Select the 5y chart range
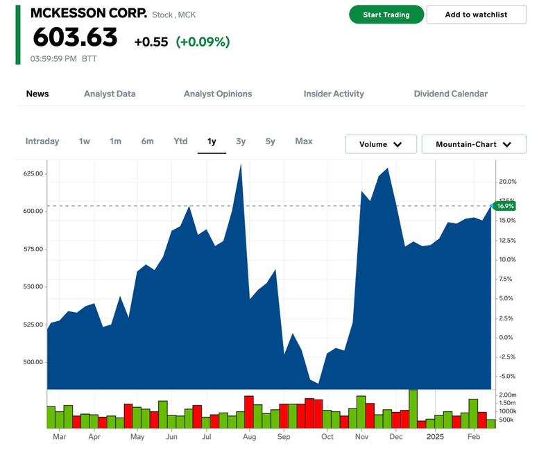The width and height of the screenshot is (555, 464). pyautogui.click(x=270, y=141)
